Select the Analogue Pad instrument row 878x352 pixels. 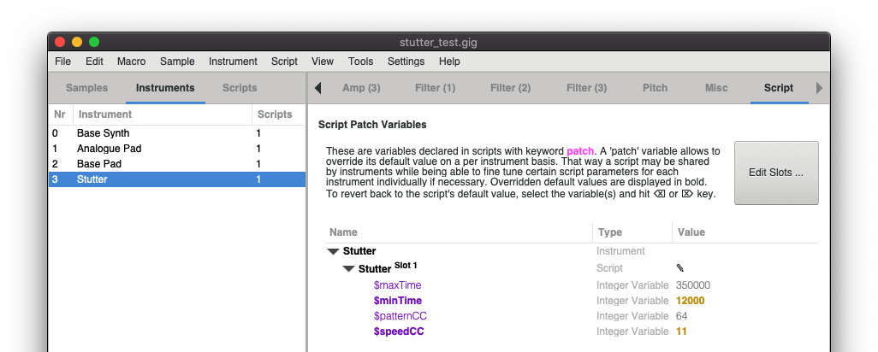(177, 149)
